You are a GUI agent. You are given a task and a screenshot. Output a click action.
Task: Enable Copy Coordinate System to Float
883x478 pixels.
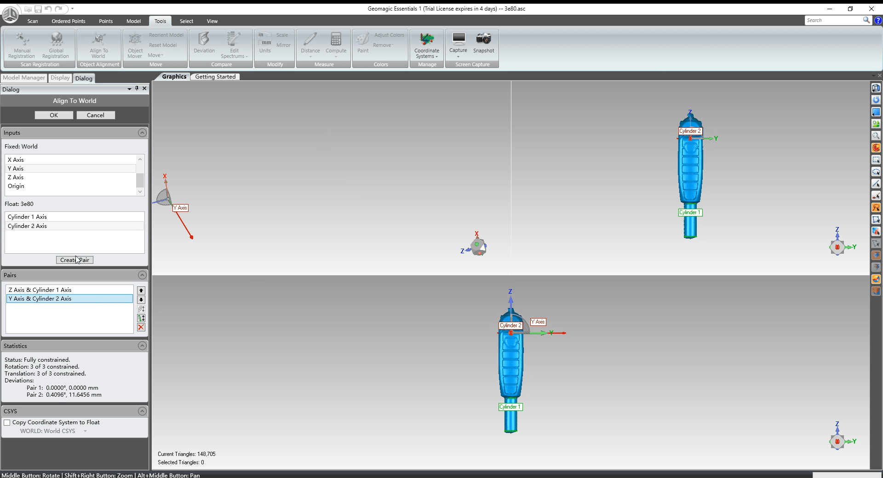(x=7, y=422)
